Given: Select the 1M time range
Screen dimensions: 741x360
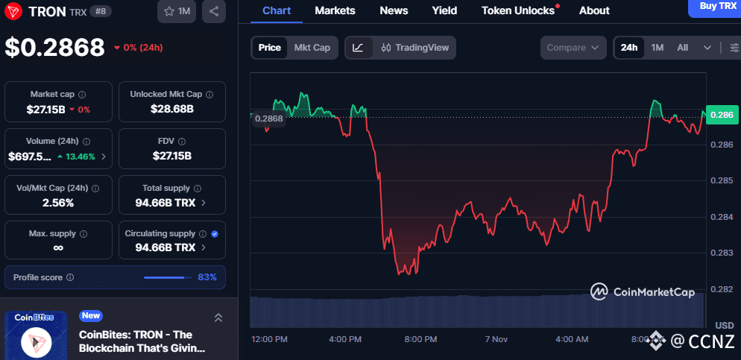Looking at the screenshot, I should [657, 48].
